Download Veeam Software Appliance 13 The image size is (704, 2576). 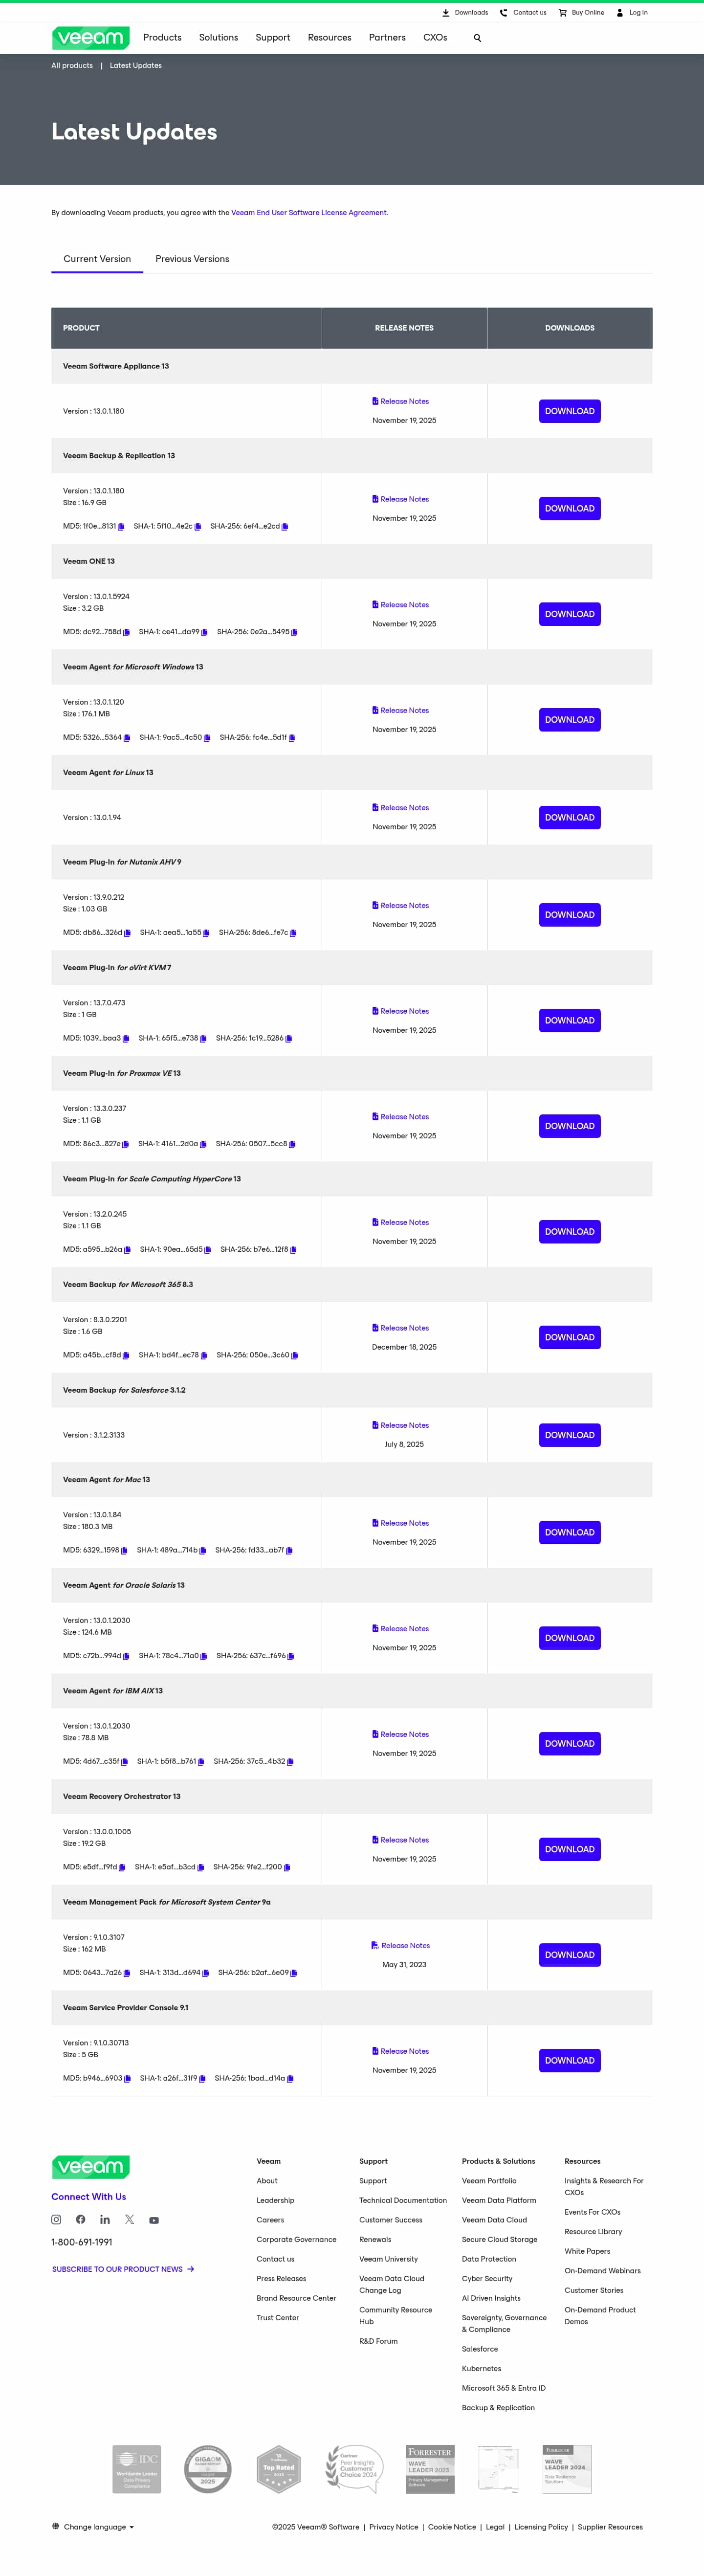tap(569, 411)
